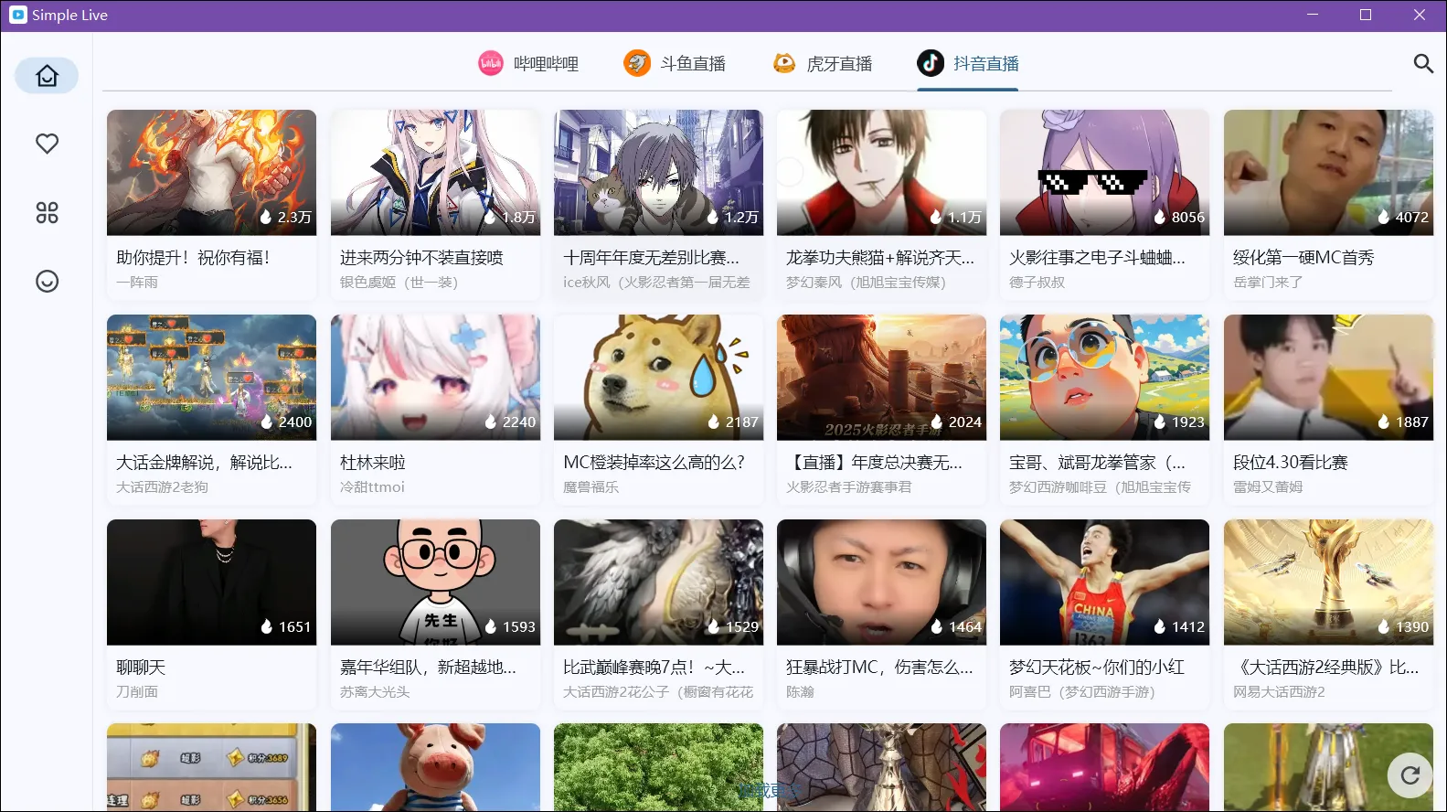
Task: Switch to the 虎牙直播 tab
Action: pos(822,63)
